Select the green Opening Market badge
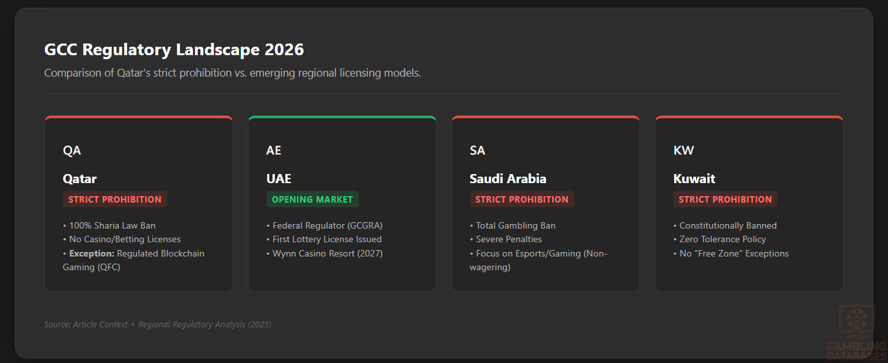 tap(312, 199)
